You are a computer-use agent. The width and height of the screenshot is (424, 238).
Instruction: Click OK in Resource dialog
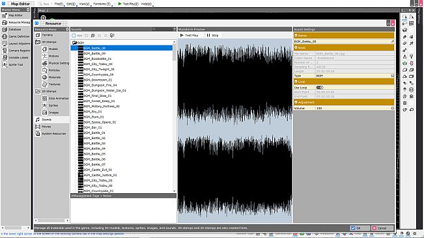click(x=360, y=228)
